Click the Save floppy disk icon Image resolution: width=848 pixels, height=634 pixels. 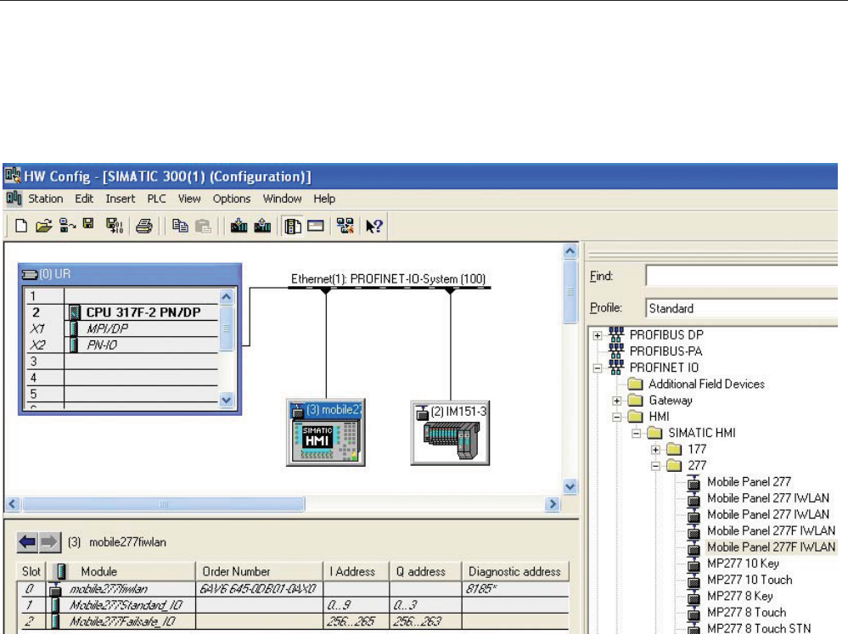click(x=88, y=224)
